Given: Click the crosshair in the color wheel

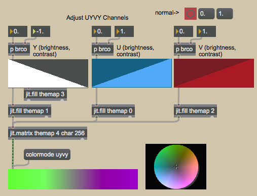Looking at the screenshot, I should pos(176,167).
